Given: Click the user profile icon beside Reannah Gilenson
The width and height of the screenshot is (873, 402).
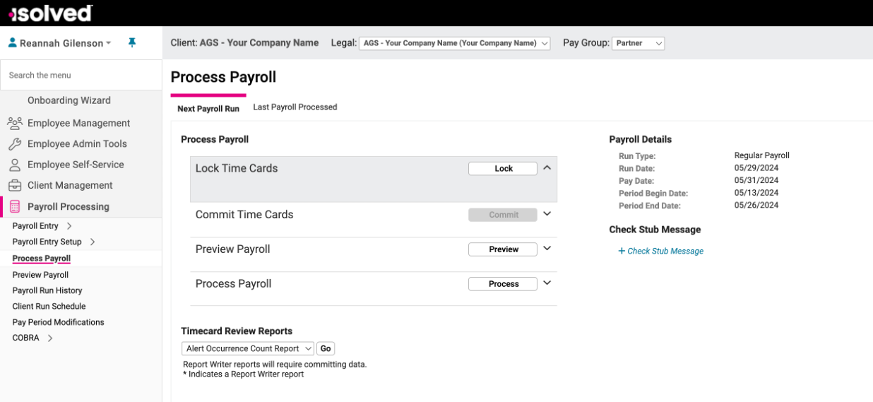Looking at the screenshot, I should tap(12, 43).
